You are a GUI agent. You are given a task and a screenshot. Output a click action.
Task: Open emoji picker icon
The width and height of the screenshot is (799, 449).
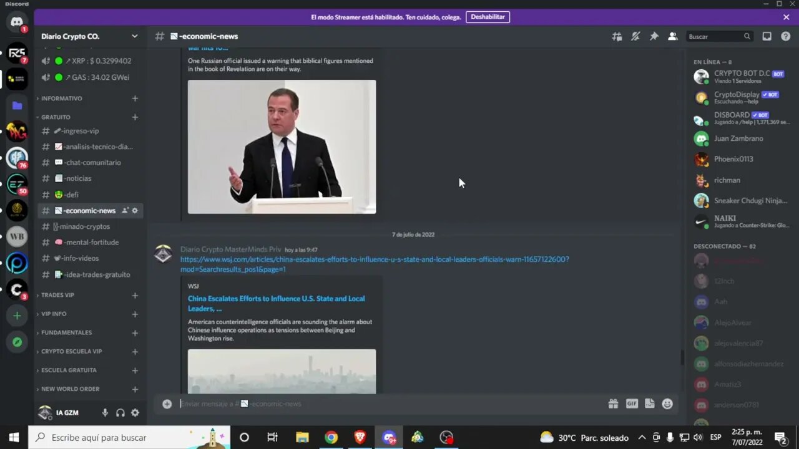[667, 403]
